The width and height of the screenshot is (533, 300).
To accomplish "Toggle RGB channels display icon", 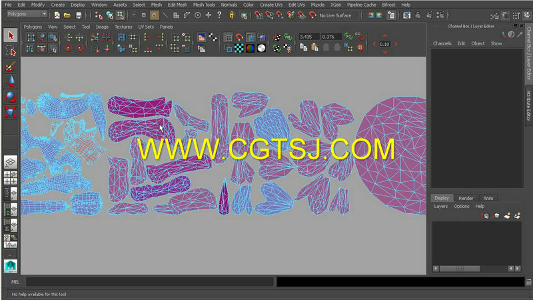I will click(x=251, y=48).
